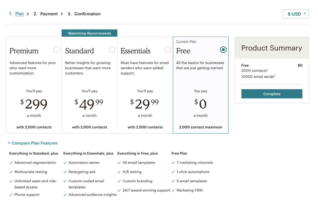Viewport: 318px width, 223px height.
Task: Click the 'Phone support' feature text
Action: [27, 195]
